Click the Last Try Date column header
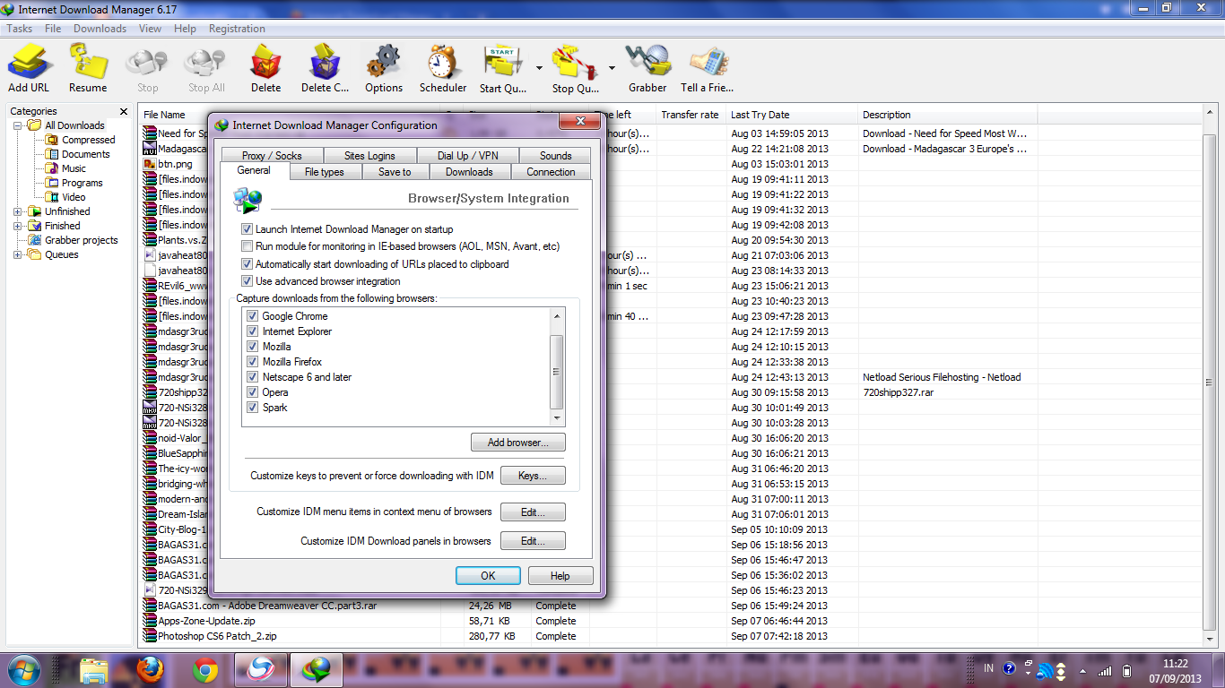The image size is (1225, 688). (792, 115)
